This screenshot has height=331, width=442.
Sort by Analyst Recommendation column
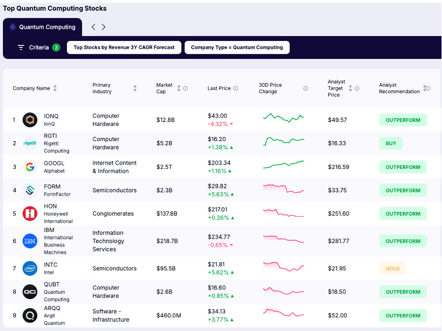(x=424, y=88)
